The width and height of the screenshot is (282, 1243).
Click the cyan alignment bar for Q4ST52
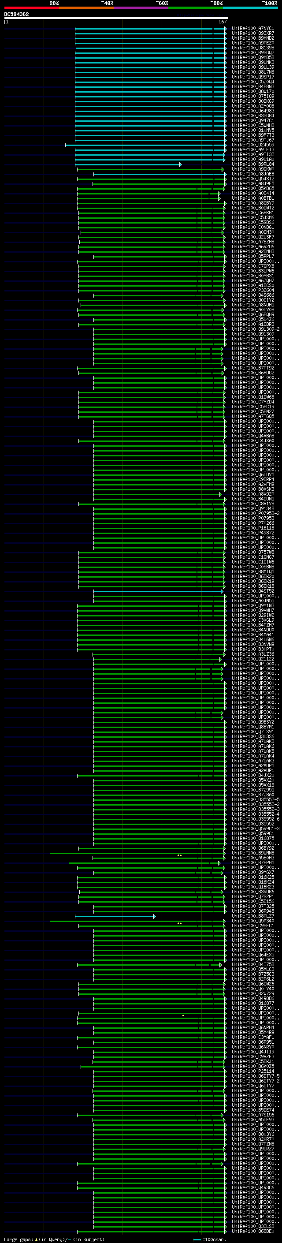pyautogui.click(x=158, y=591)
